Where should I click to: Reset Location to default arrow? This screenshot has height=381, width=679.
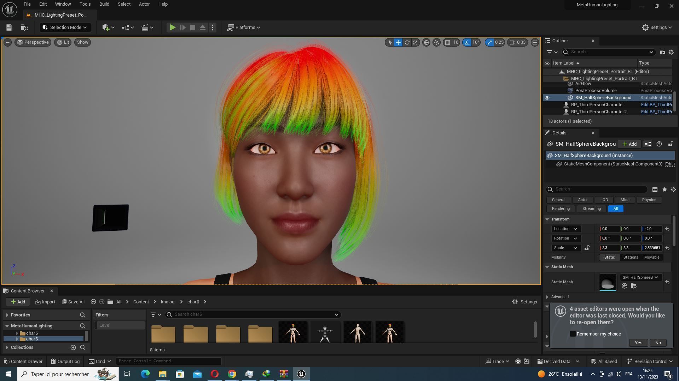click(x=667, y=229)
